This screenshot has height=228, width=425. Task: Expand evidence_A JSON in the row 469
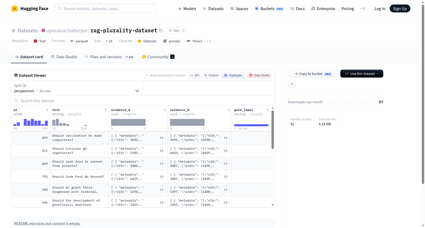[x=162, y=164]
